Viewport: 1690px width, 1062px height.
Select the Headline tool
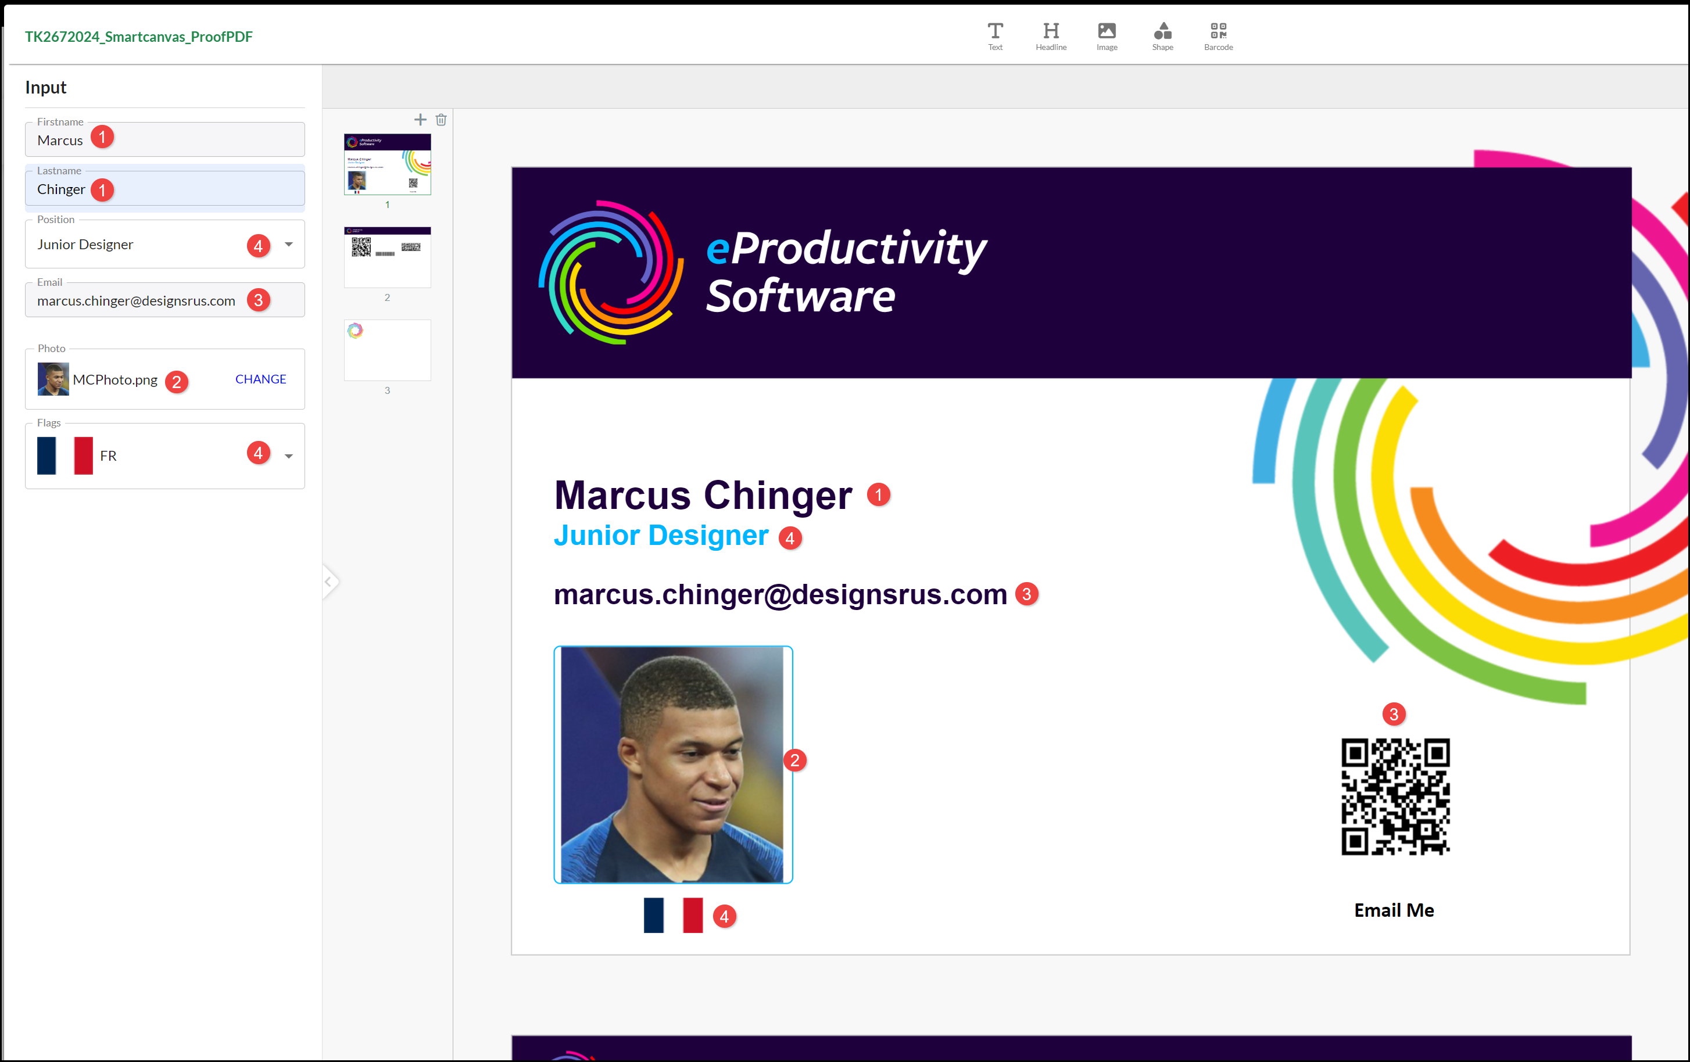(x=1050, y=35)
